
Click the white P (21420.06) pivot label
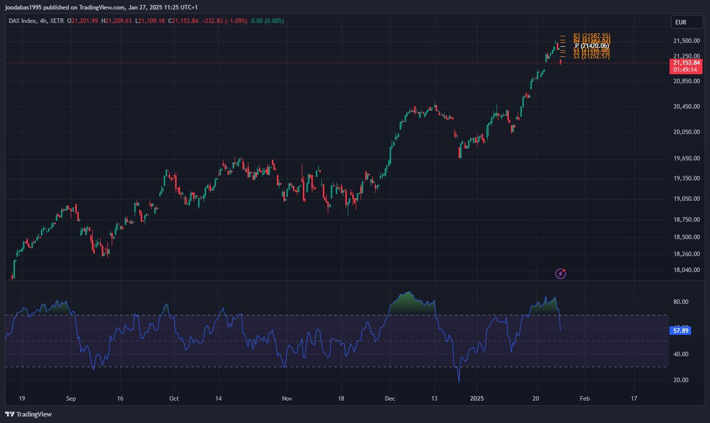click(592, 46)
